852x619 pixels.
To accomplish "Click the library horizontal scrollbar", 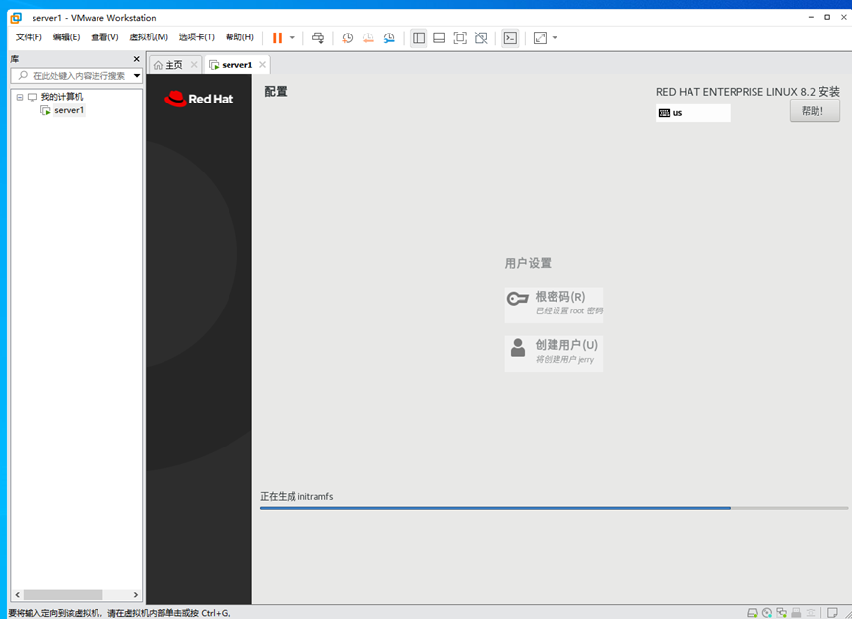I will coord(63,595).
